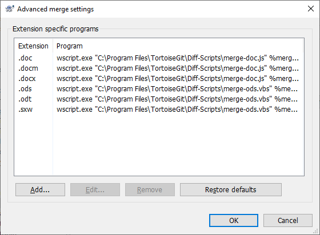The image size is (320, 235).
Task: Click the Restore defaults button
Action: point(231,189)
